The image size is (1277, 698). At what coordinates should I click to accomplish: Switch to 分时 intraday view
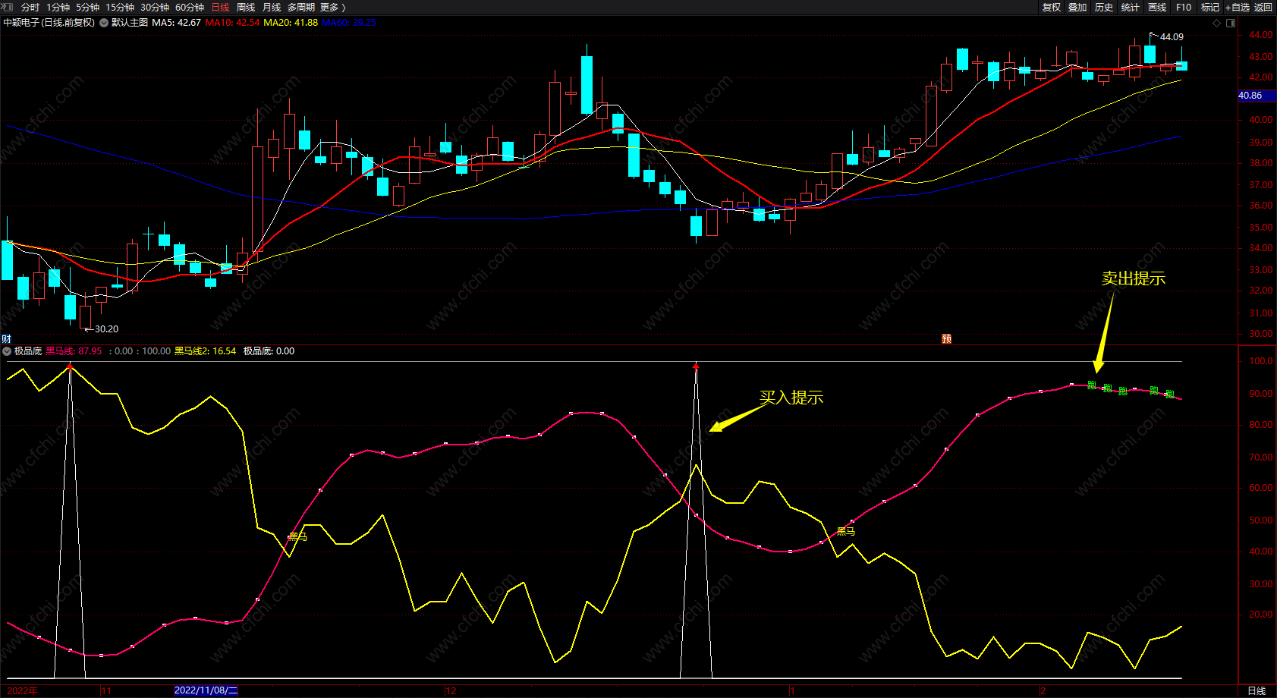[30, 7]
